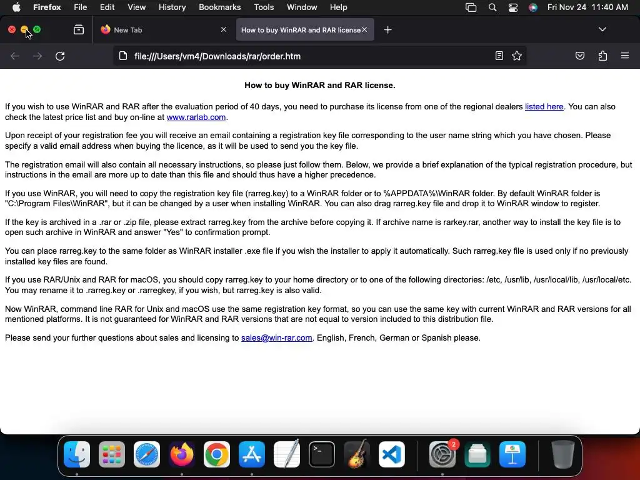Open the Extensions puzzle icon
Image resolution: width=640 pixels, height=480 pixels.
602,56
